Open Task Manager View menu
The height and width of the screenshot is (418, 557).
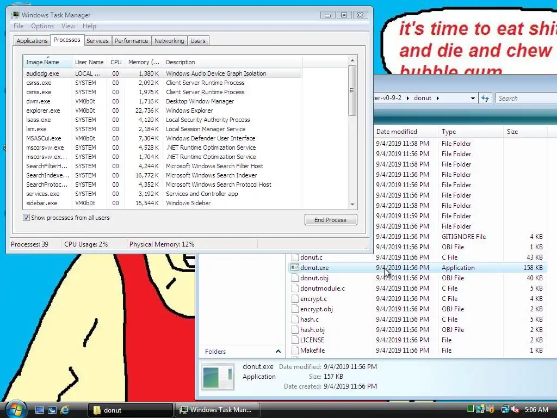68,26
